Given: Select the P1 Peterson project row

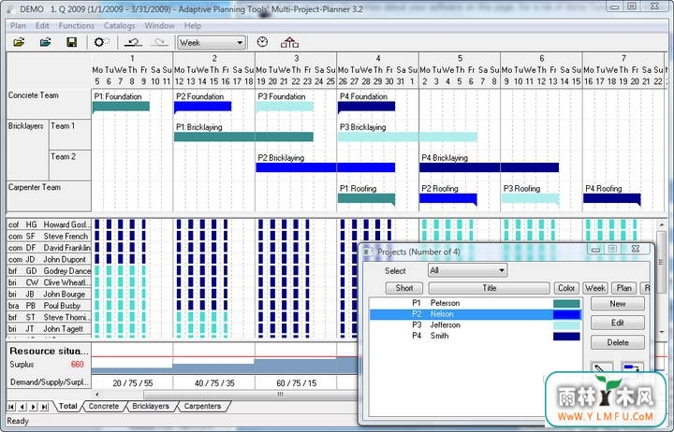Looking at the screenshot, I should pos(476,303).
